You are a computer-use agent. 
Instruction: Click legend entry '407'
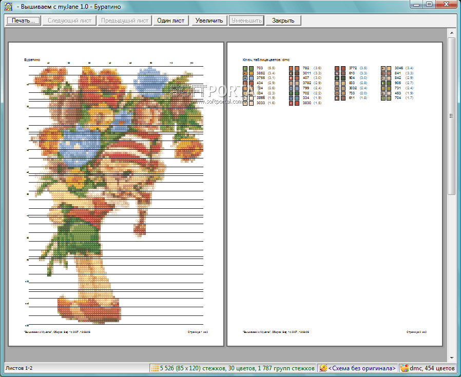coord(306,78)
